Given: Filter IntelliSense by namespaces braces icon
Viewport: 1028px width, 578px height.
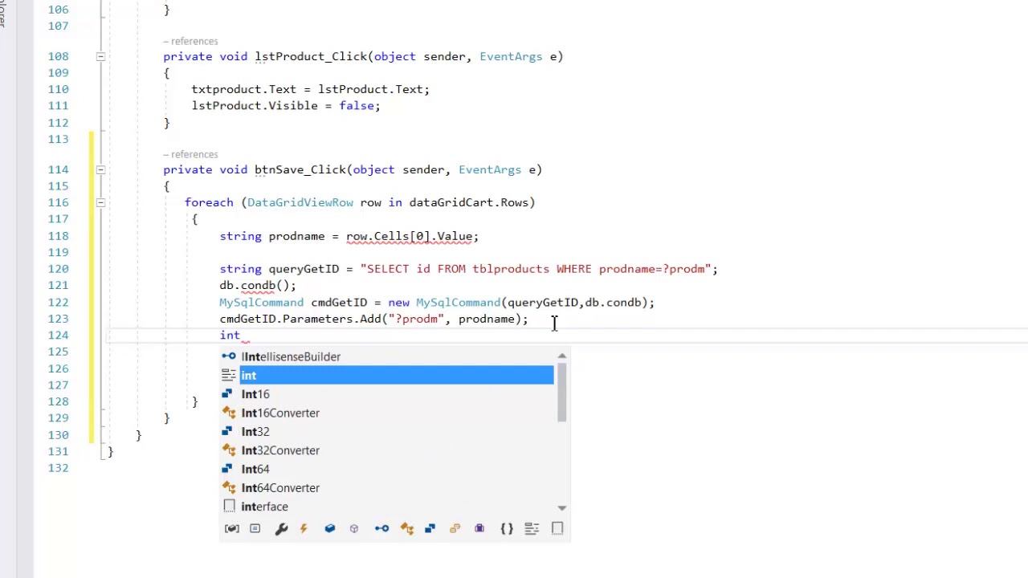Looking at the screenshot, I should click(507, 528).
